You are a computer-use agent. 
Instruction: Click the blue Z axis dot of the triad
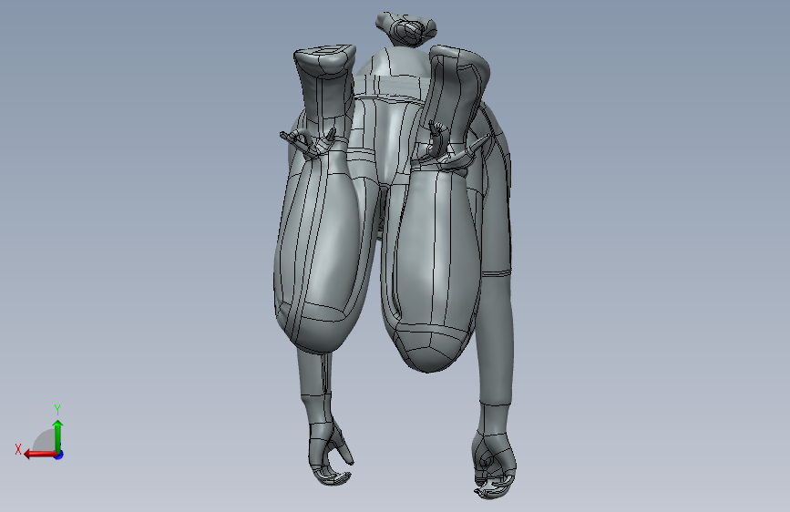click(x=59, y=455)
